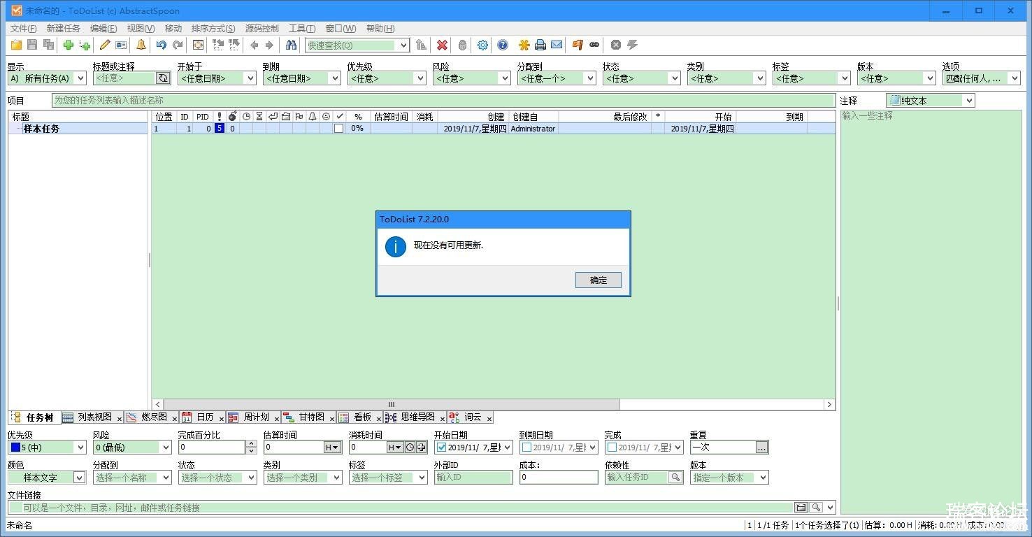Click the chain link toolbar icon
The height and width of the screenshot is (537, 1032).
[x=594, y=45]
